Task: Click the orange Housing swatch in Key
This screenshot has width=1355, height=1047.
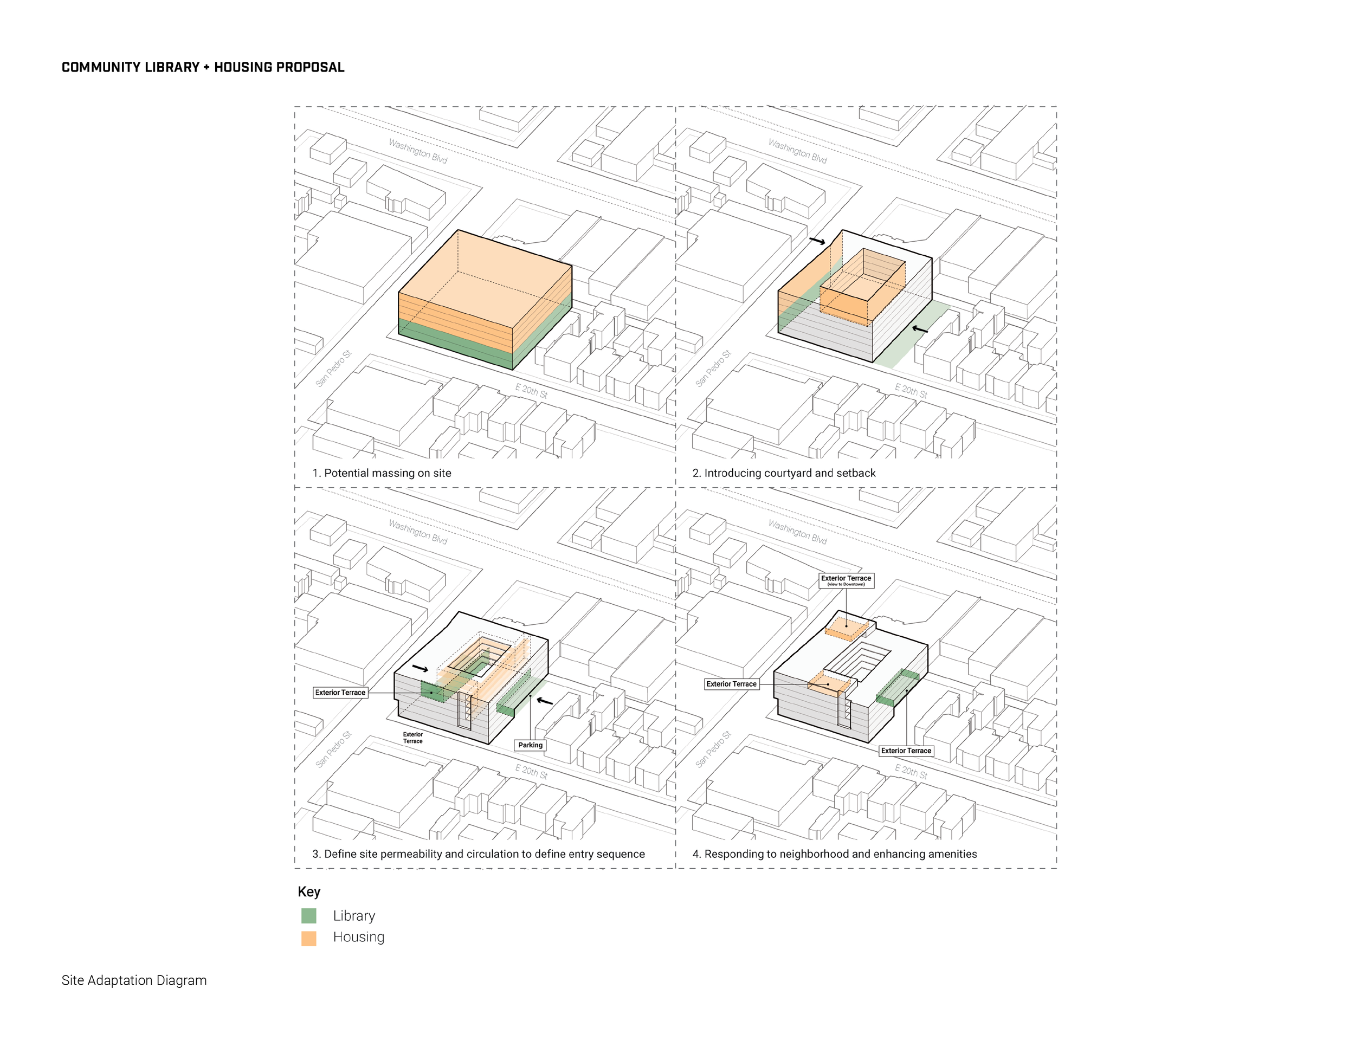Action: tap(308, 938)
